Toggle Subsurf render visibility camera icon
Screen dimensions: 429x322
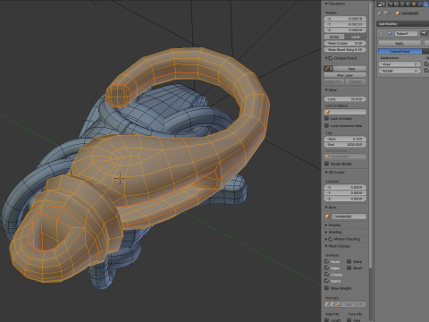tap(424, 33)
